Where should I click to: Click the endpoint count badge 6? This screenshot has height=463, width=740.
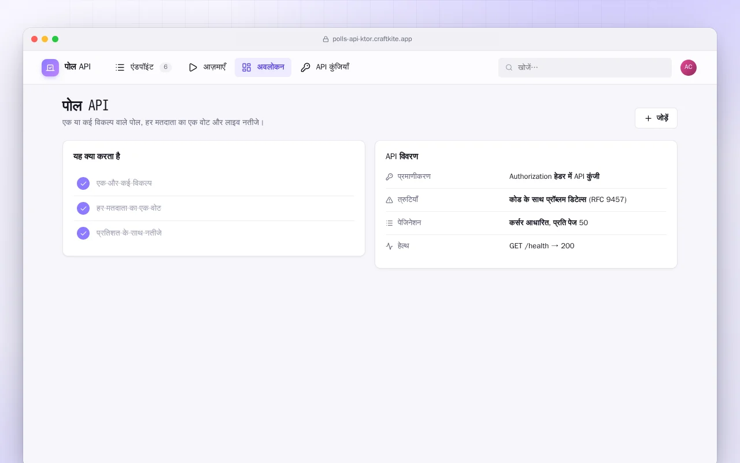pos(166,67)
